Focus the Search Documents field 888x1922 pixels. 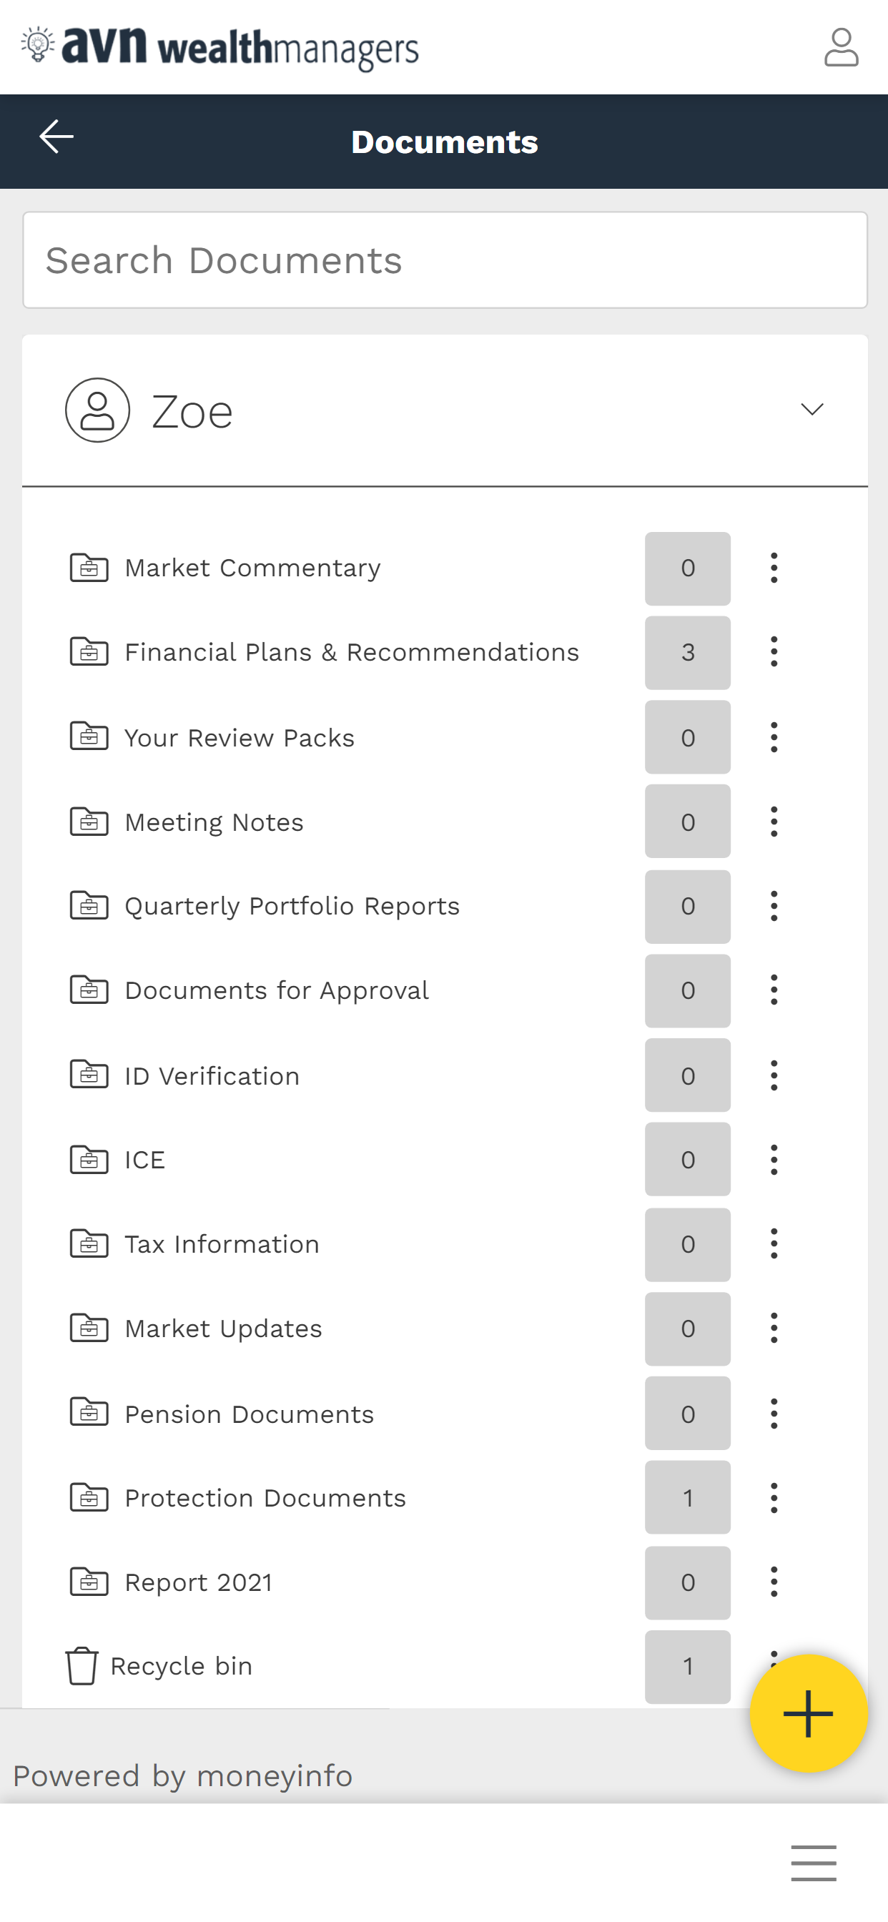tap(445, 260)
